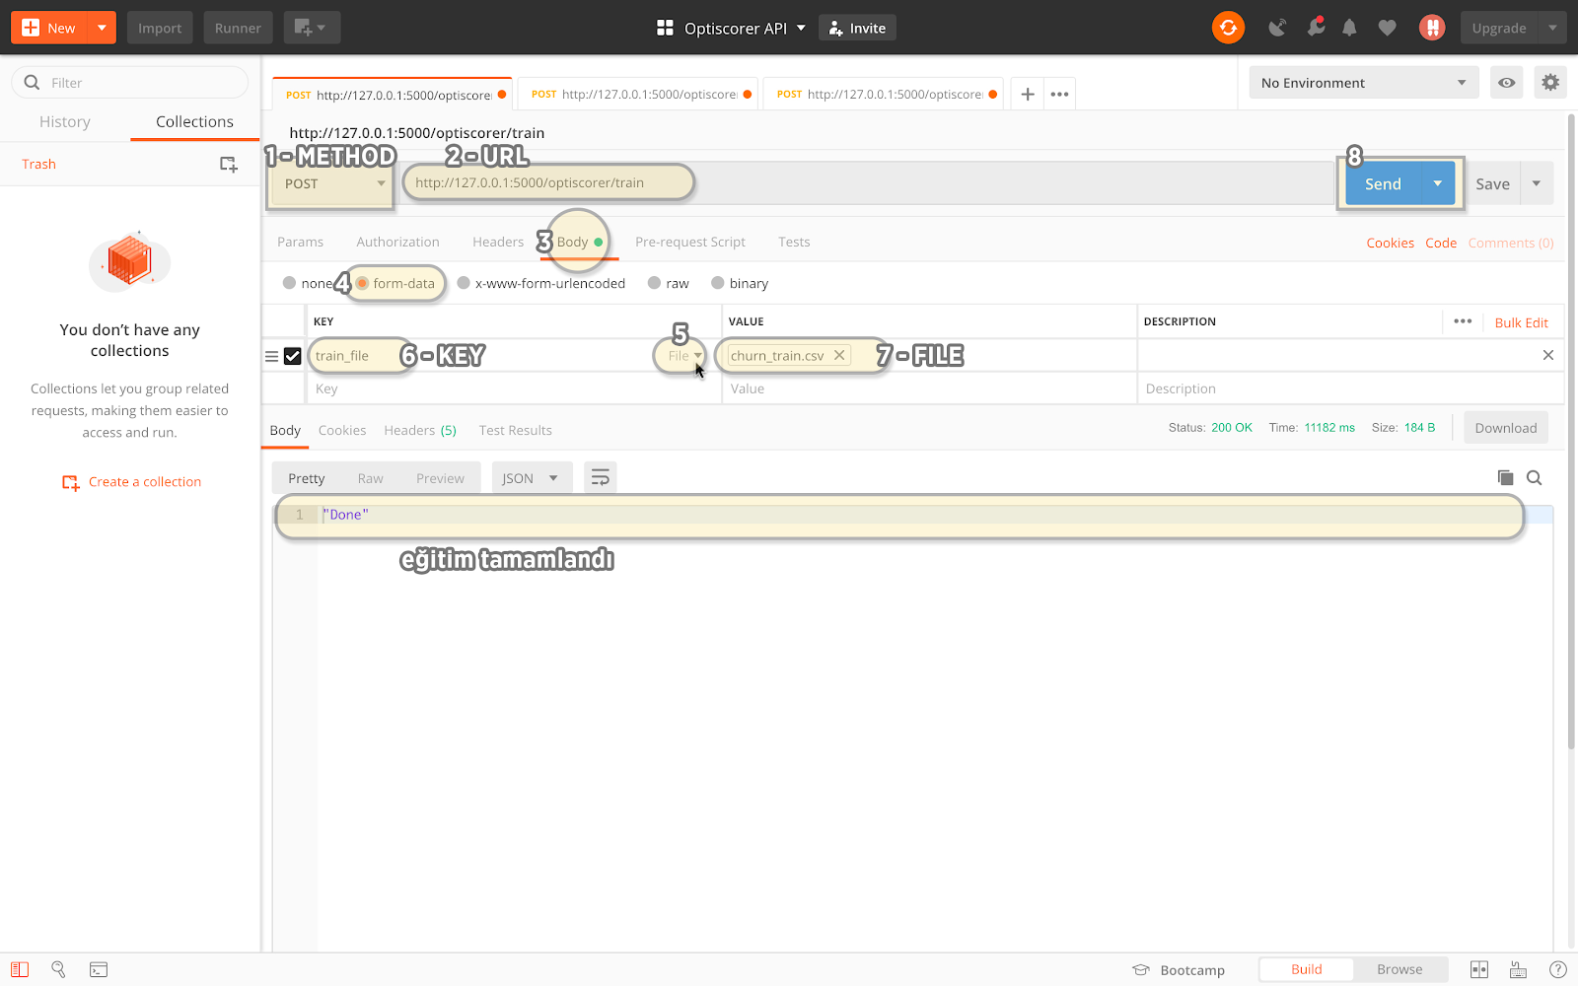
Task: Open the wrench settings icon in header
Action: [x=1316, y=28]
